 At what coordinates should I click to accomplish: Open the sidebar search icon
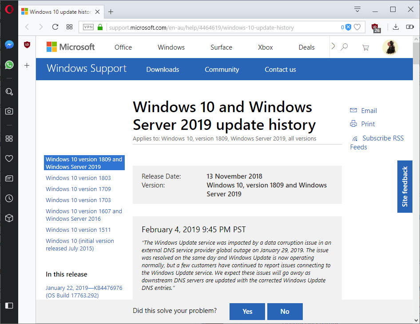click(x=9, y=92)
